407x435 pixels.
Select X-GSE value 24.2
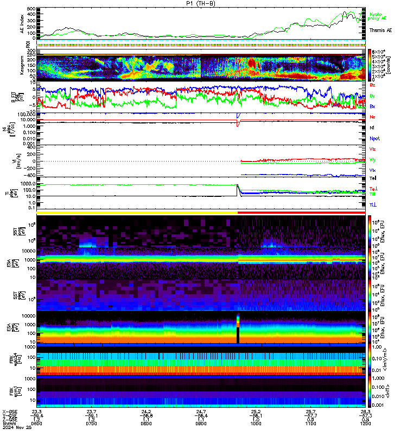pyautogui.click(x=146, y=412)
